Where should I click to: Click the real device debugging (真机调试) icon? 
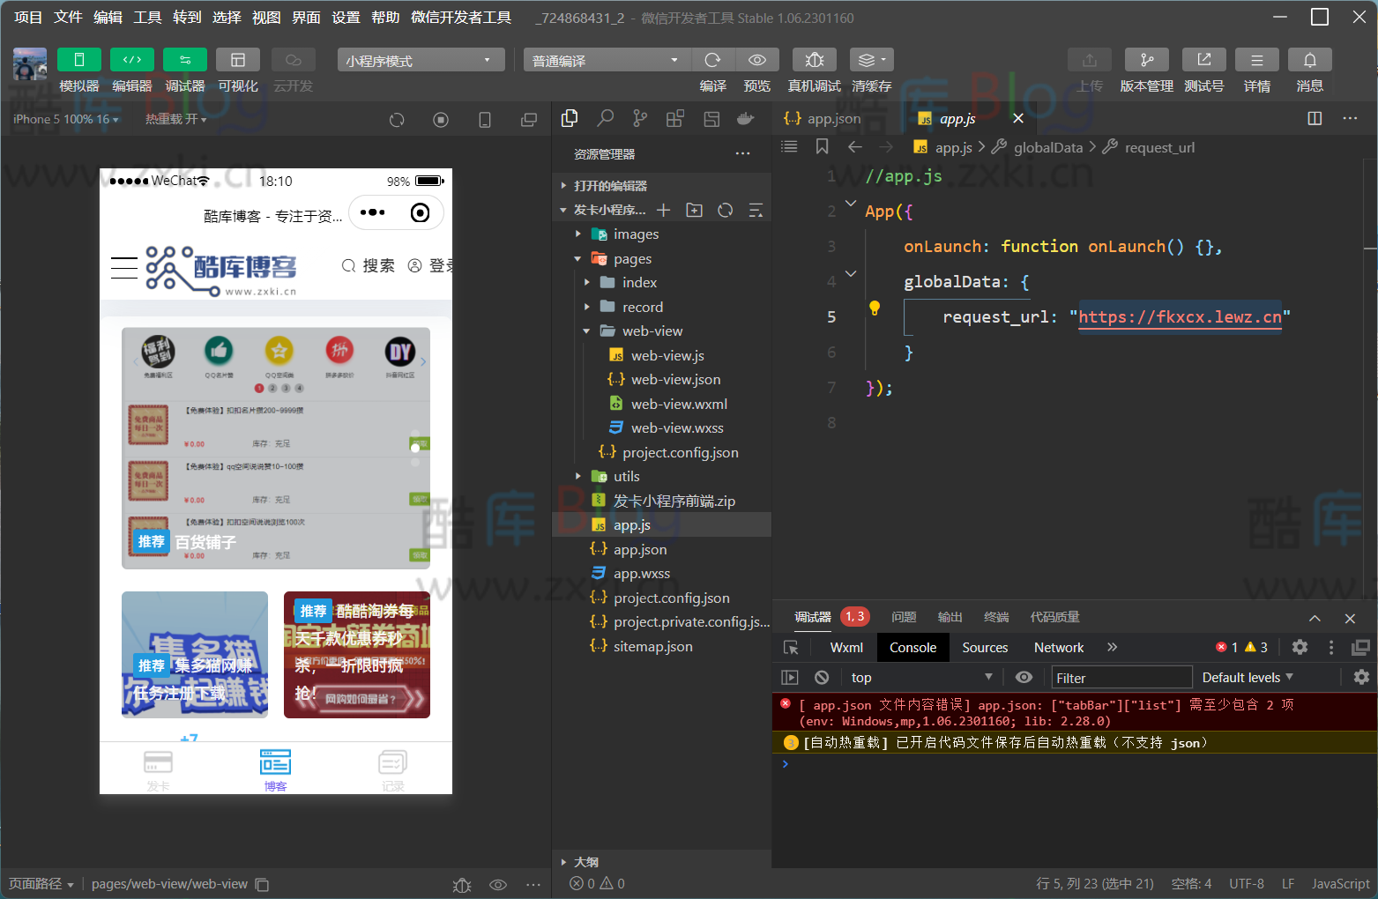point(814,60)
